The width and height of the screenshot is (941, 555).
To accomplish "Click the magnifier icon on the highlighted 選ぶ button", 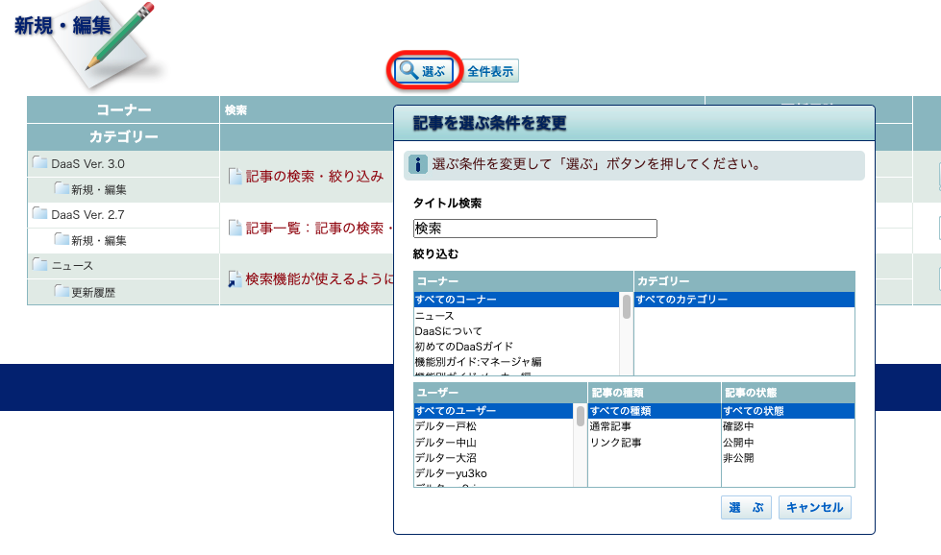I will 409,71.
